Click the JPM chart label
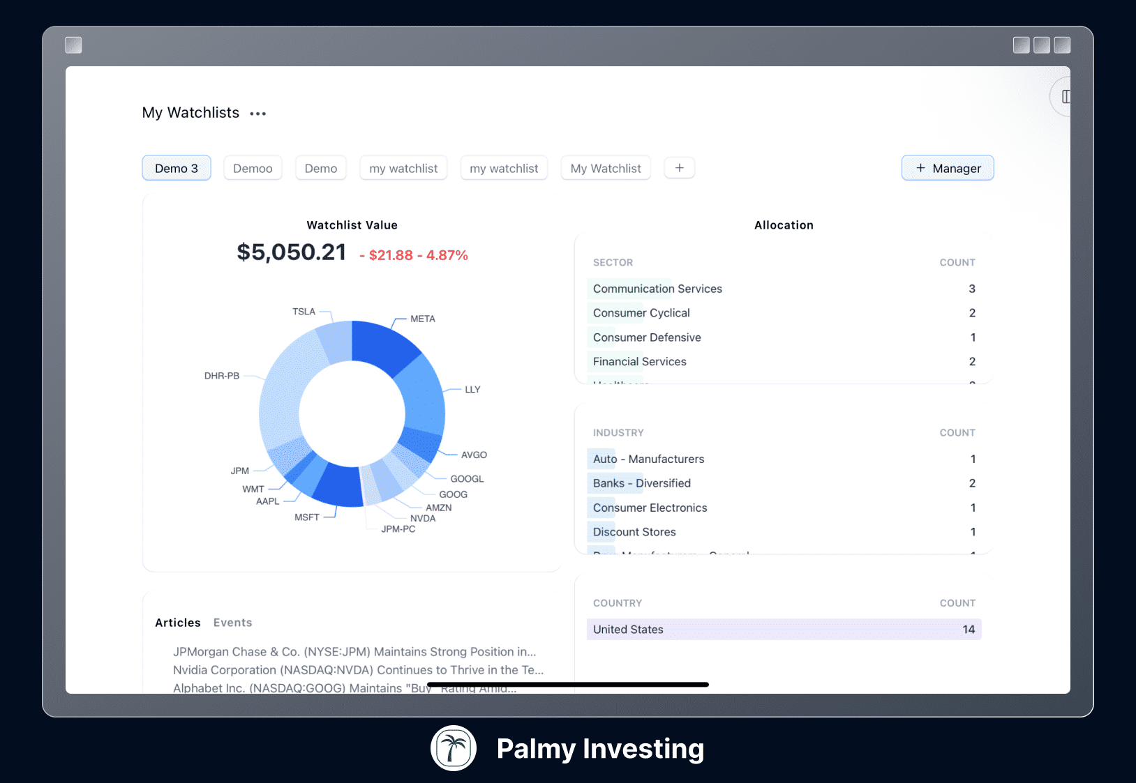Viewport: 1136px width, 783px height. pos(240,471)
